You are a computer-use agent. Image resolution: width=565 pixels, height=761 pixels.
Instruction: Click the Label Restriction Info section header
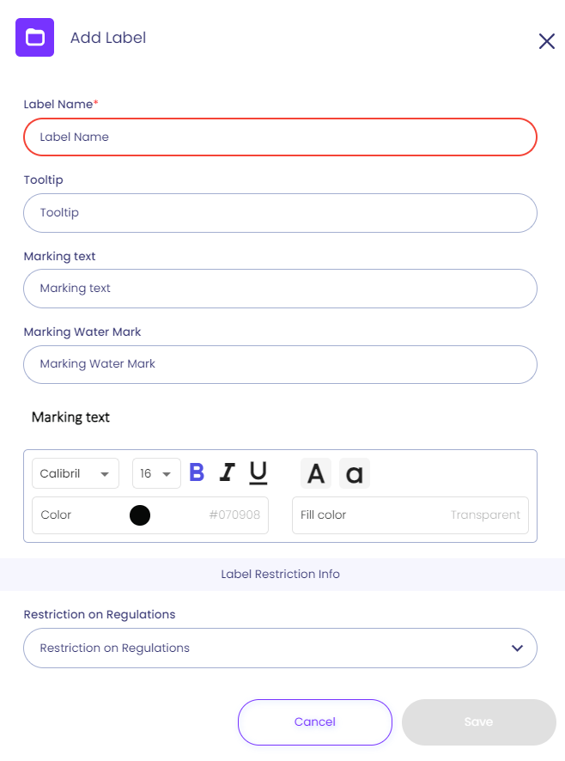tap(280, 574)
